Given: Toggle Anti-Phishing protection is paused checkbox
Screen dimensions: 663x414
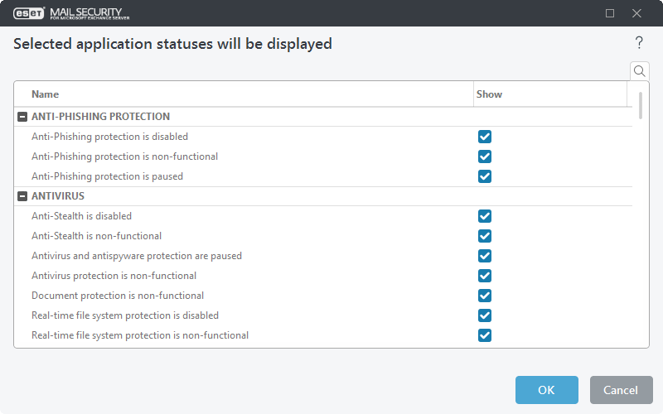Looking at the screenshot, I should click(485, 176).
